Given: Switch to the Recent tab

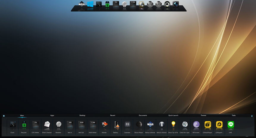Looking at the screenshot, I should (x=113, y=115).
